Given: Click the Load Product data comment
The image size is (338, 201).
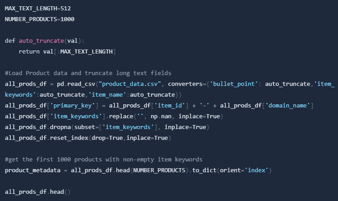Looking at the screenshot, I should [88, 73].
